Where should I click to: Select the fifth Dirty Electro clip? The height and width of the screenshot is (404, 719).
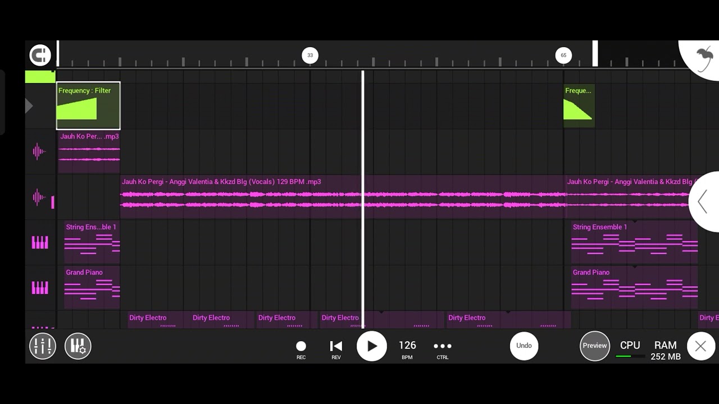click(508, 320)
